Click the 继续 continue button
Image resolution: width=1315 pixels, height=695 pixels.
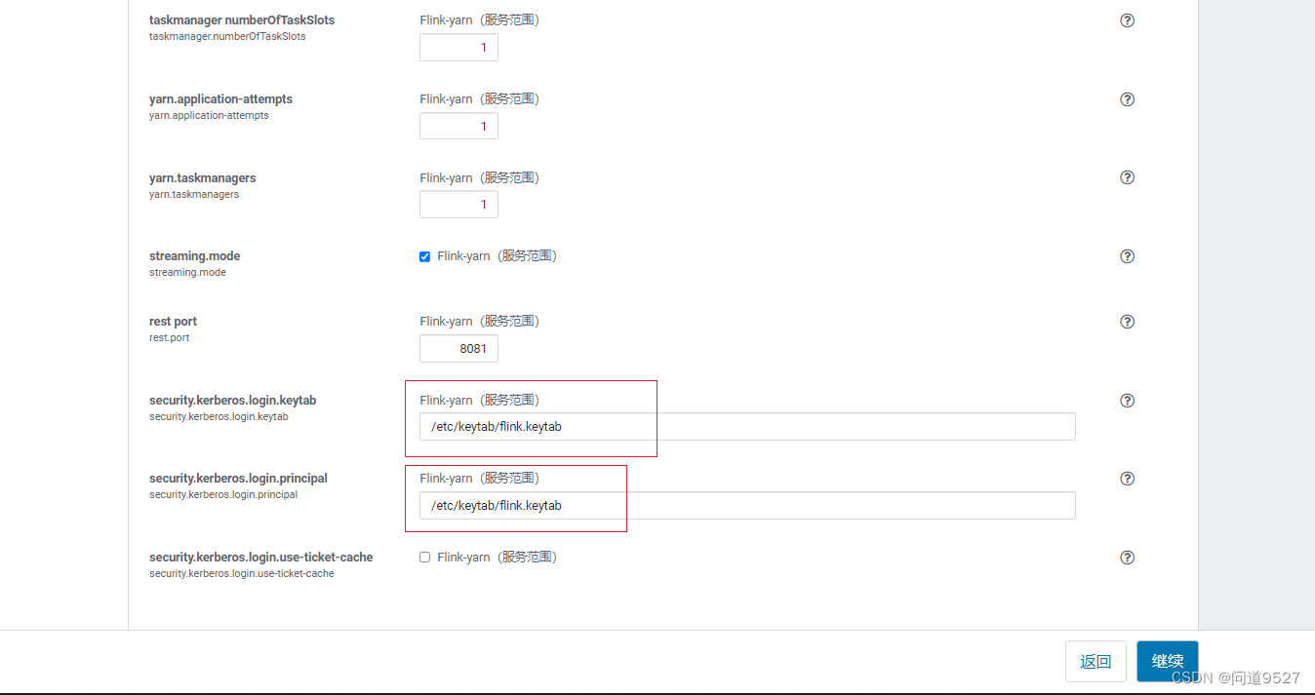coord(1168,661)
